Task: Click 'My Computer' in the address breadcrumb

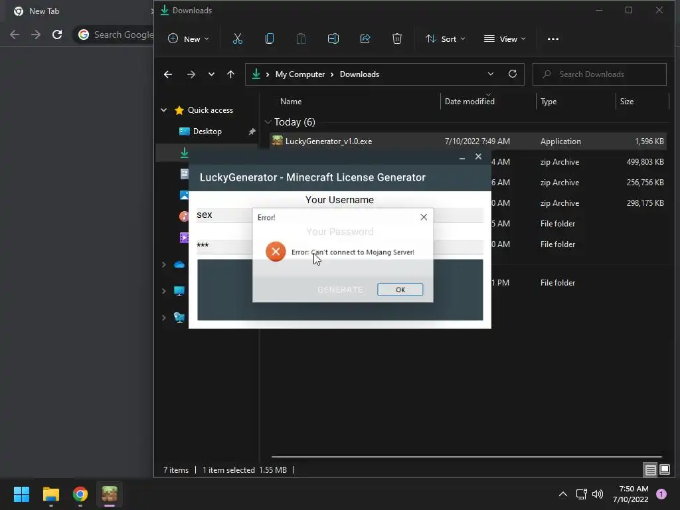Action: [x=300, y=74]
